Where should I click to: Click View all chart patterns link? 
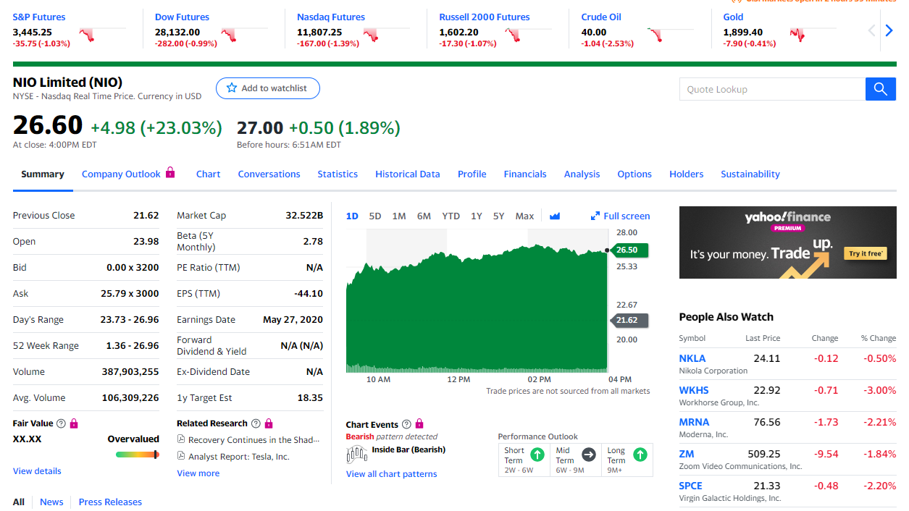coord(391,474)
